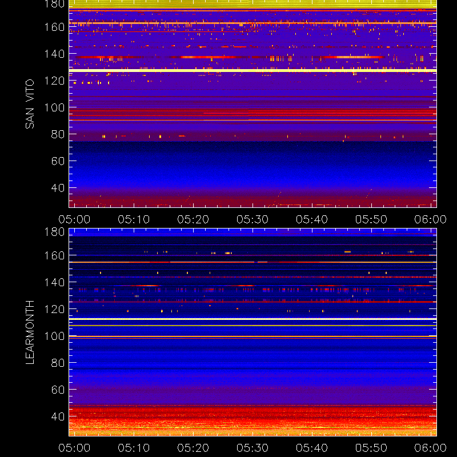457x457 pixels.
Task: Pick the 05:10 label below the Learmonth plot
Action: pyautogui.click(x=134, y=448)
